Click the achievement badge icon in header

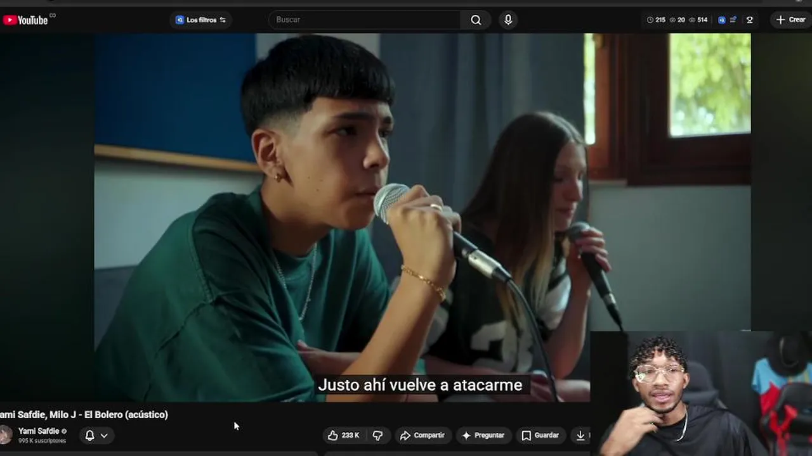[749, 20]
